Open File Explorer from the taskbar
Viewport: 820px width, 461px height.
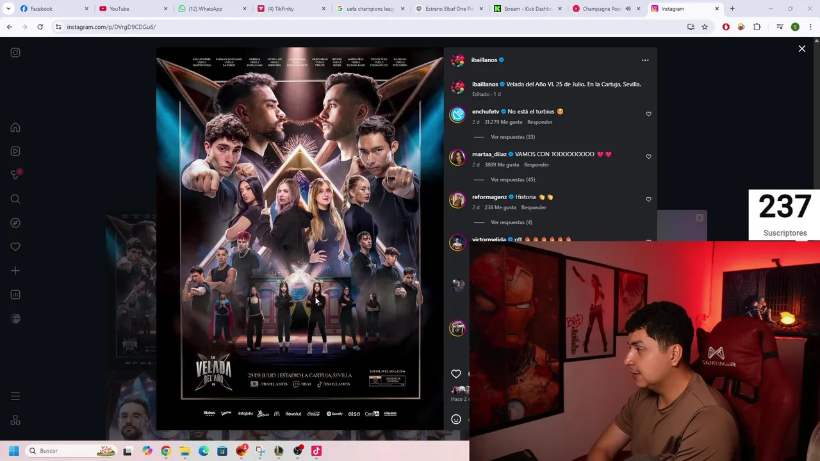tap(184, 451)
